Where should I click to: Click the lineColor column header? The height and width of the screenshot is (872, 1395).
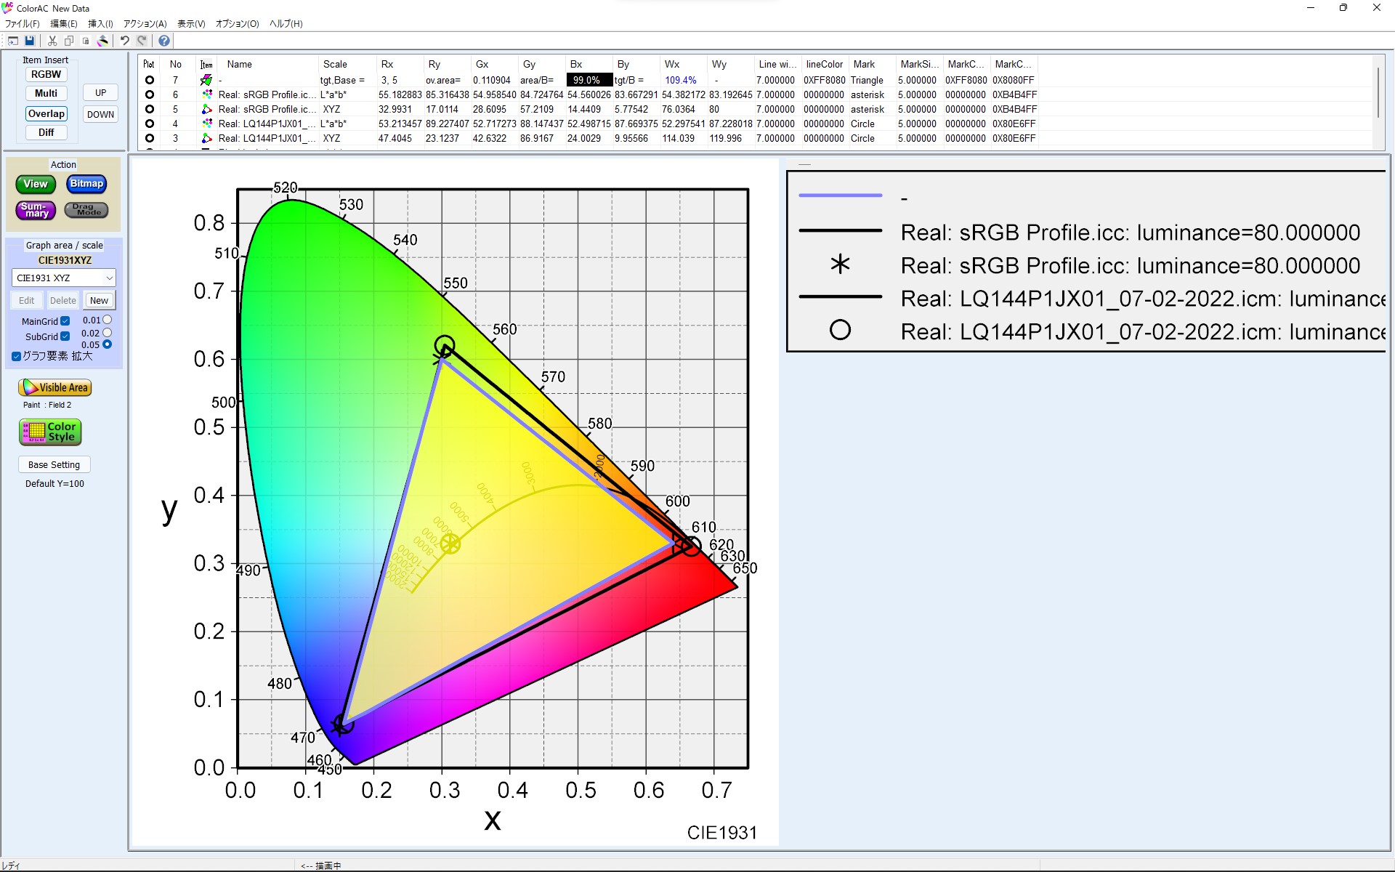click(825, 64)
